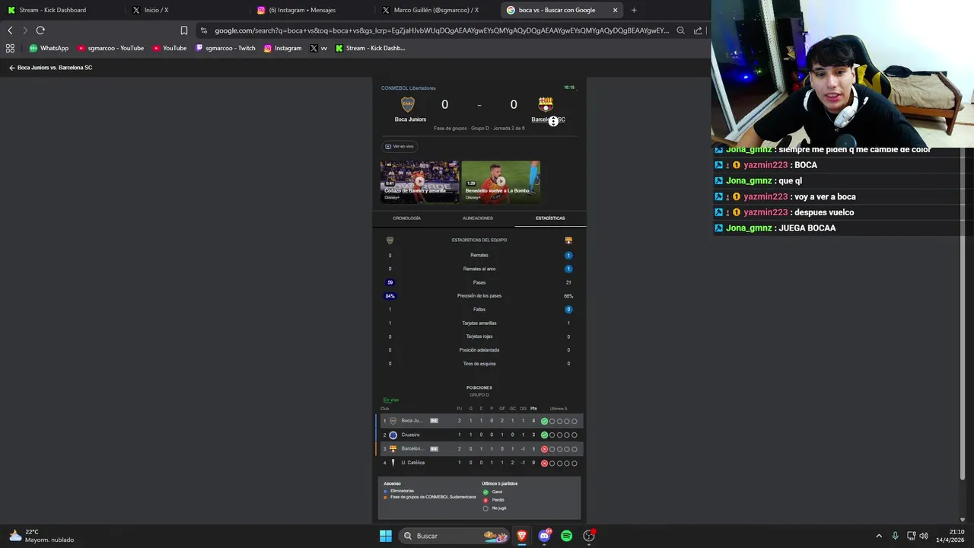Switch to the 'Marco Guillén (@sgmarcoo) / X' tab
This screenshot has width=974, height=548.
(x=436, y=10)
